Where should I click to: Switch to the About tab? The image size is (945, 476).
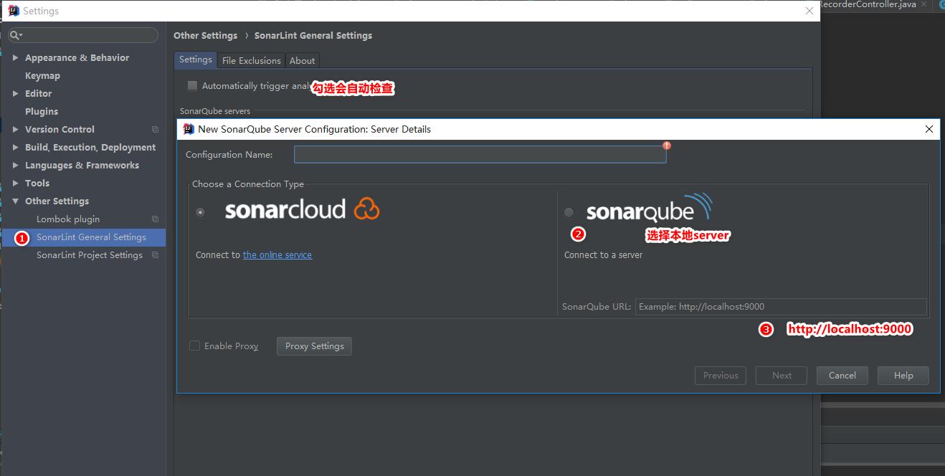click(302, 60)
